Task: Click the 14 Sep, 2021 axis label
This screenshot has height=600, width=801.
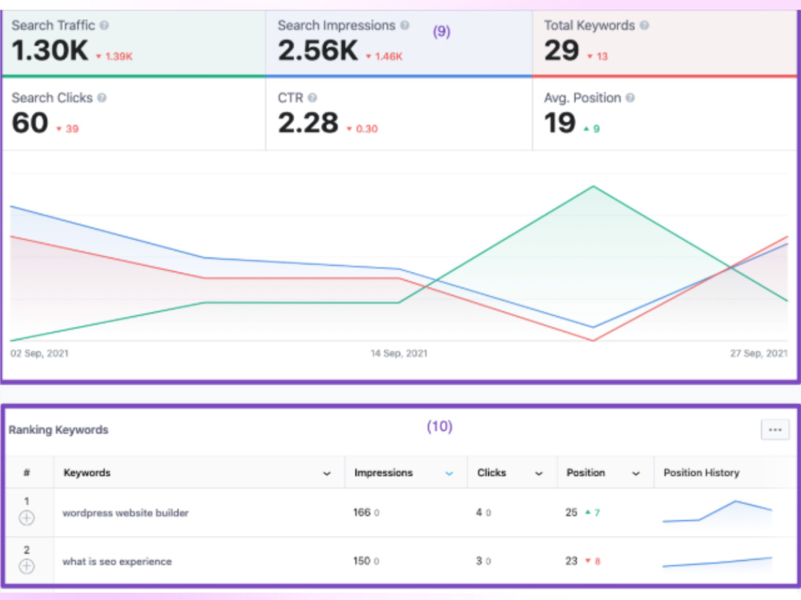Action: (399, 353)
